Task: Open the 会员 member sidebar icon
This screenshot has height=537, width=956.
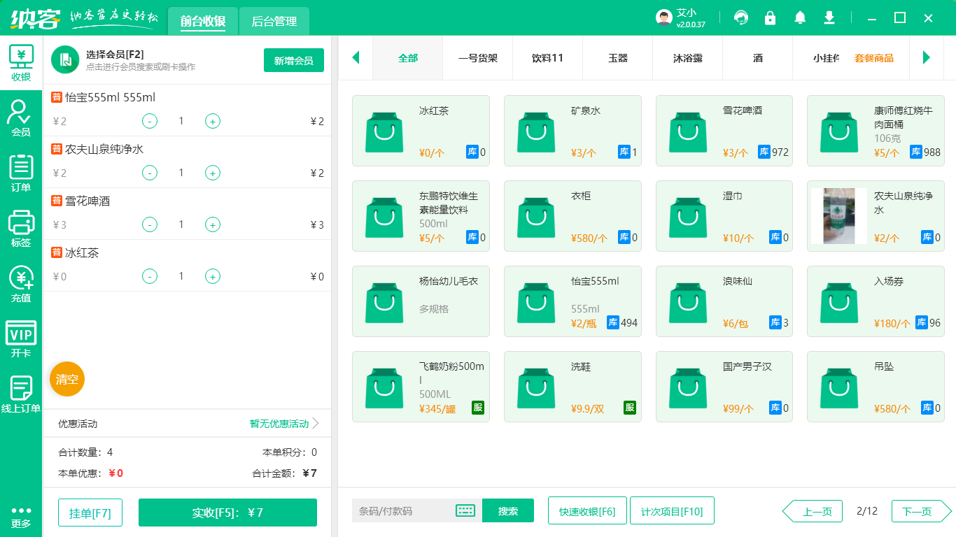Action: pos(21,117)
